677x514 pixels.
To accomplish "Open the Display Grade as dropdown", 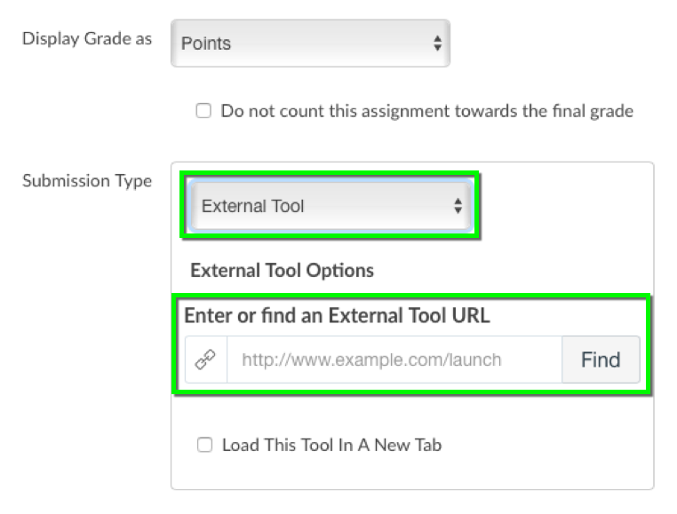I will pyautogui.click(x=310, y=43).
